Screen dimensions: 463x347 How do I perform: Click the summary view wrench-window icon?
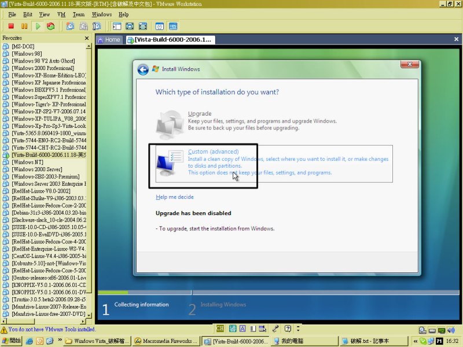tap(160, 26)
